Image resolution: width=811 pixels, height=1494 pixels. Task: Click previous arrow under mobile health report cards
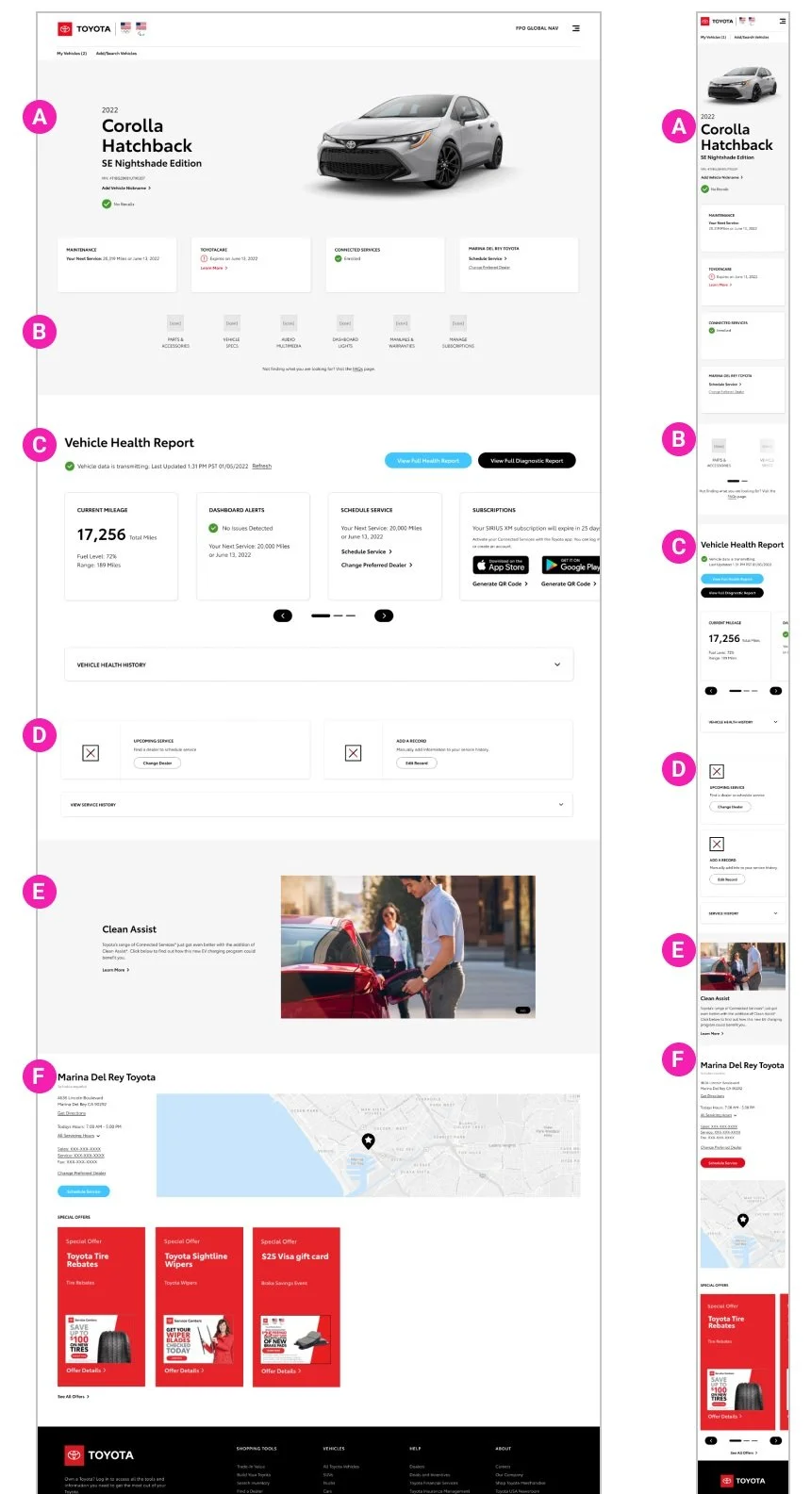click(x=711, y=691)
